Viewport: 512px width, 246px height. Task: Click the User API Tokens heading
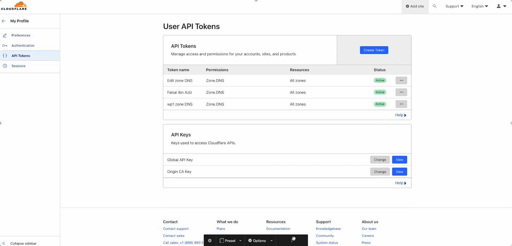pyautogui.click(x=191, y=26)
